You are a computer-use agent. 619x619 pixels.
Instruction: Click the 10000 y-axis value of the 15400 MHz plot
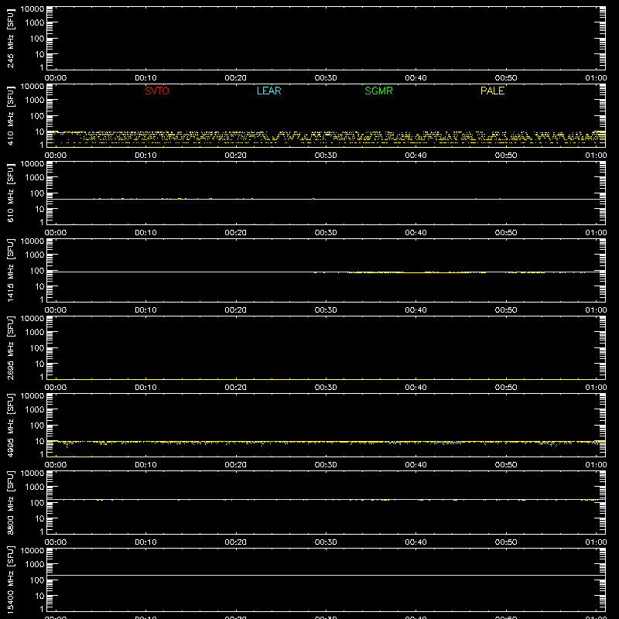tap(32, 551)
